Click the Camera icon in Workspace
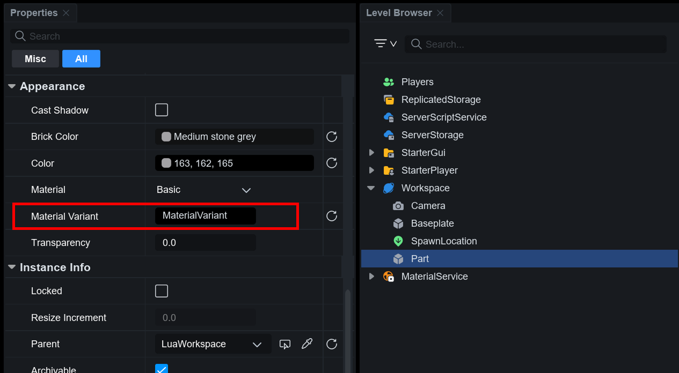 pos(398,206)
